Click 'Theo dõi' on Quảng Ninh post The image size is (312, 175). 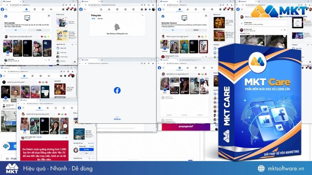coord(39,137)
